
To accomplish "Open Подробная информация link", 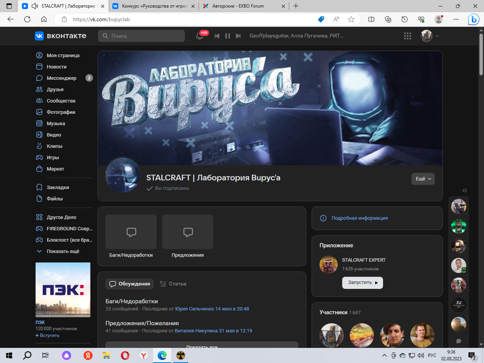I will point(360,218).
